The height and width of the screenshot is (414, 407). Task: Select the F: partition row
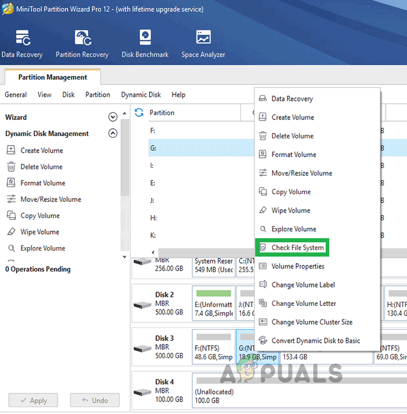click(x=202, y=131)
